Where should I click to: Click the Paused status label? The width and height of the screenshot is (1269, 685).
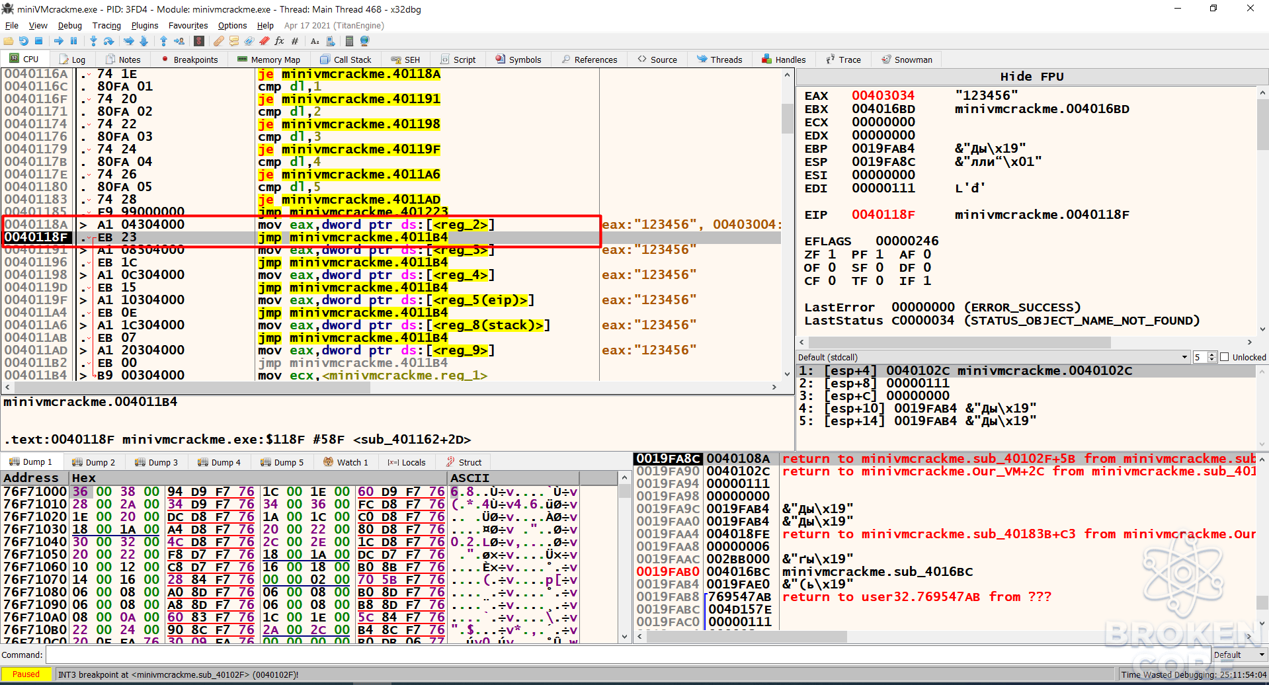point(26,674)
